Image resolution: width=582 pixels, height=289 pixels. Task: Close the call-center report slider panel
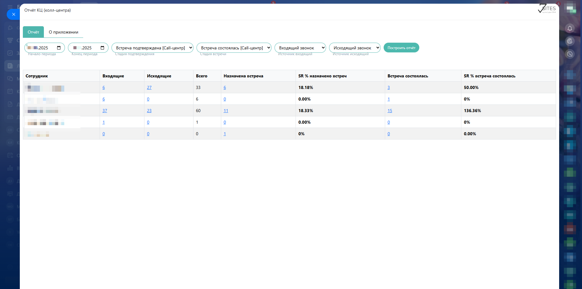13,14
